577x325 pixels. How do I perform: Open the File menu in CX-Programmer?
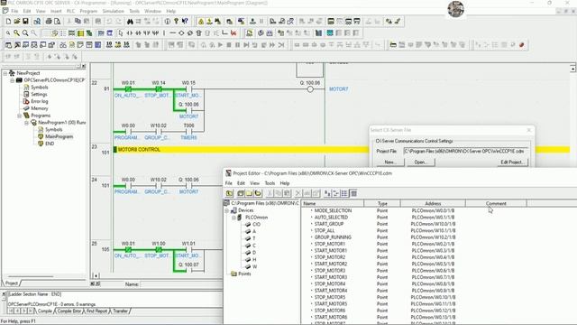(14, 11)
